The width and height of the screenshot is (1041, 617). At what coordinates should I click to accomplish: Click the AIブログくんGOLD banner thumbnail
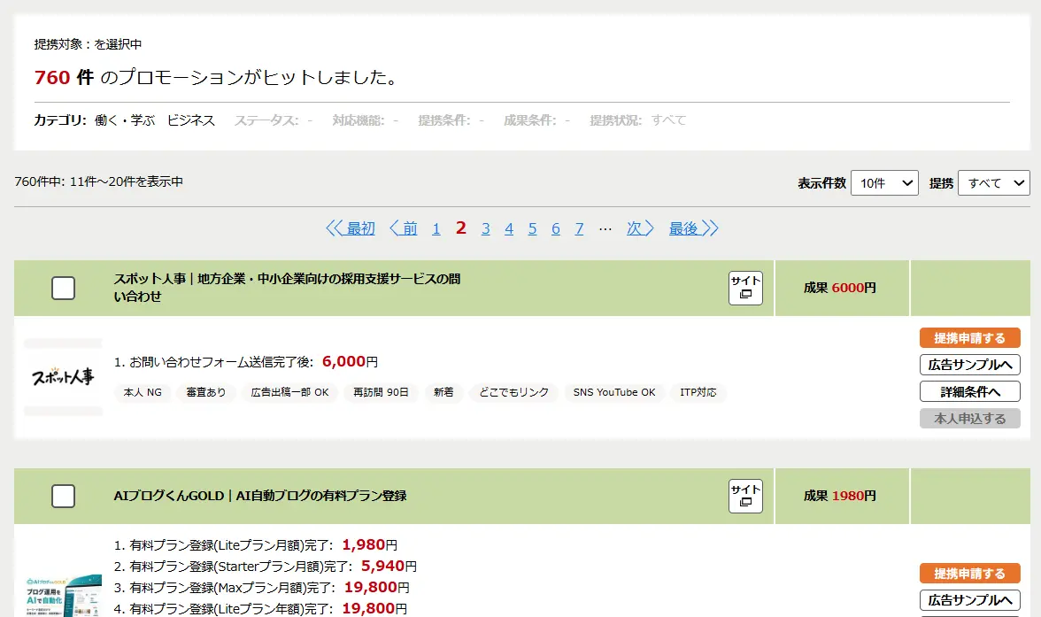[63, 596]
